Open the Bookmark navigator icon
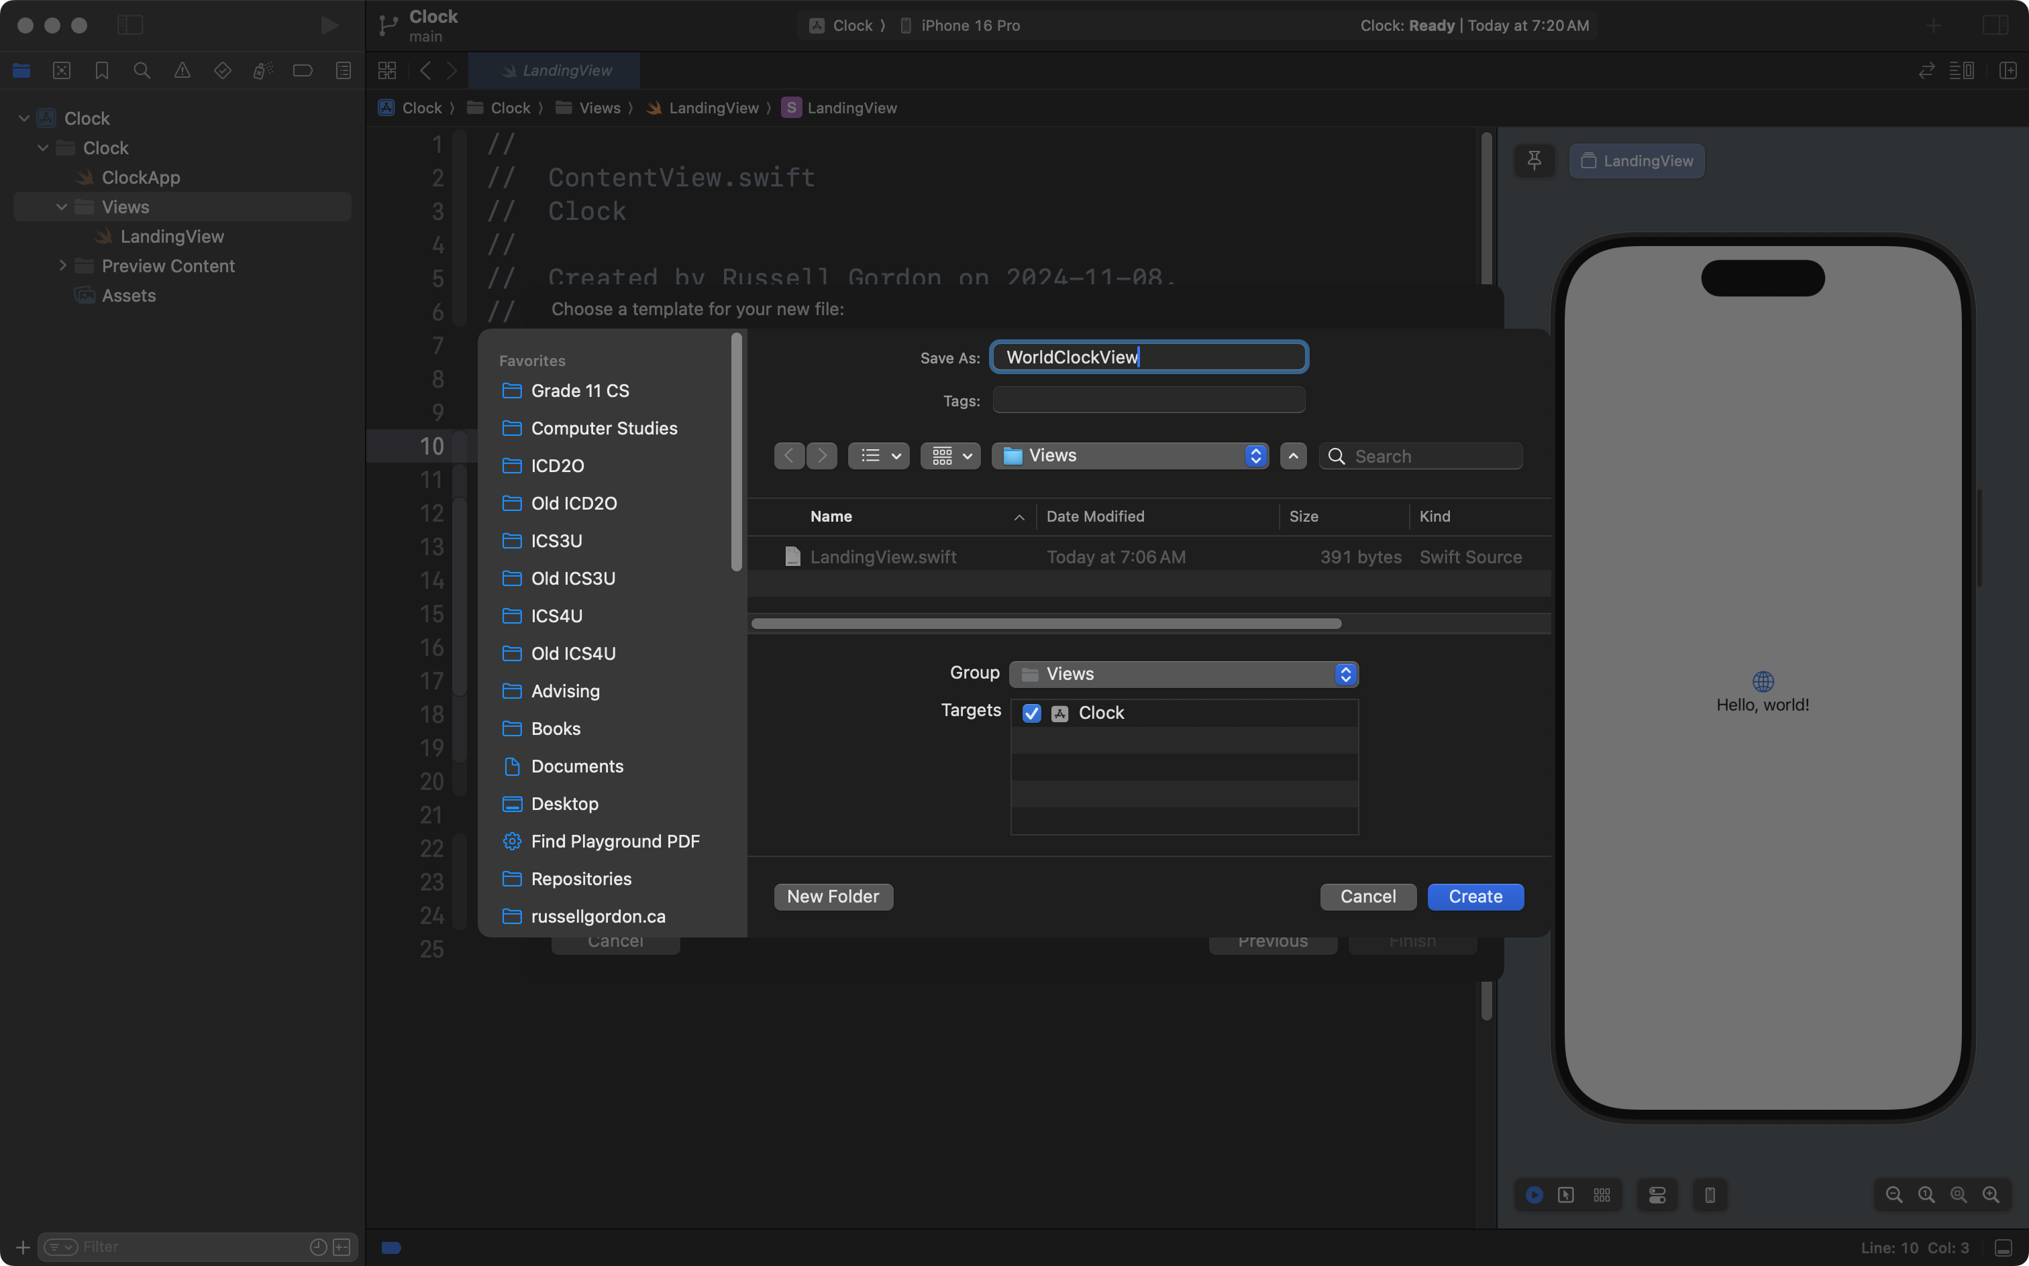 click(x=101, y=70)
